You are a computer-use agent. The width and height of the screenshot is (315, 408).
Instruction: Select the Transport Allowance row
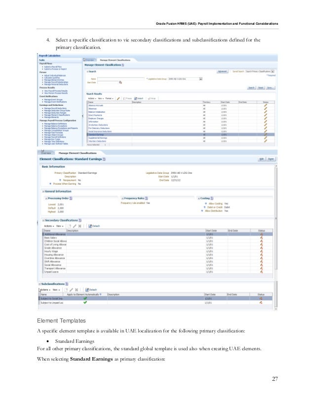point(157,268)
